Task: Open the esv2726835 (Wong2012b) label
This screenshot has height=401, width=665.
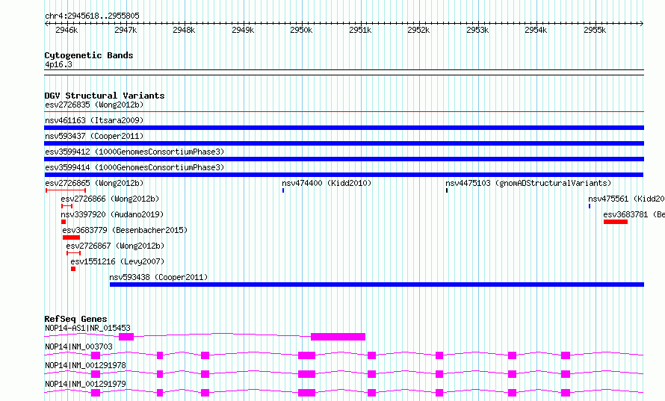Action: click(94, 105)
